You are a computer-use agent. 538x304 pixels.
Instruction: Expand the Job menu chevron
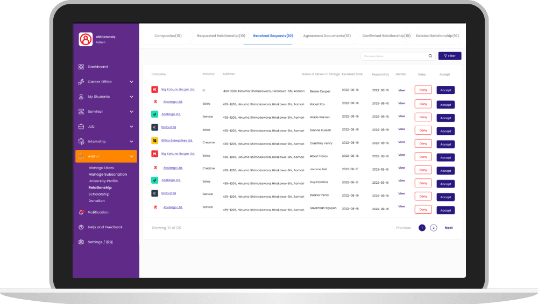[131, 126]
